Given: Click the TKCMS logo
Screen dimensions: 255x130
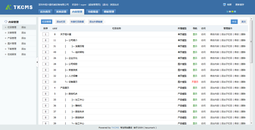Looking at the screenshot, I should (19, 7).
